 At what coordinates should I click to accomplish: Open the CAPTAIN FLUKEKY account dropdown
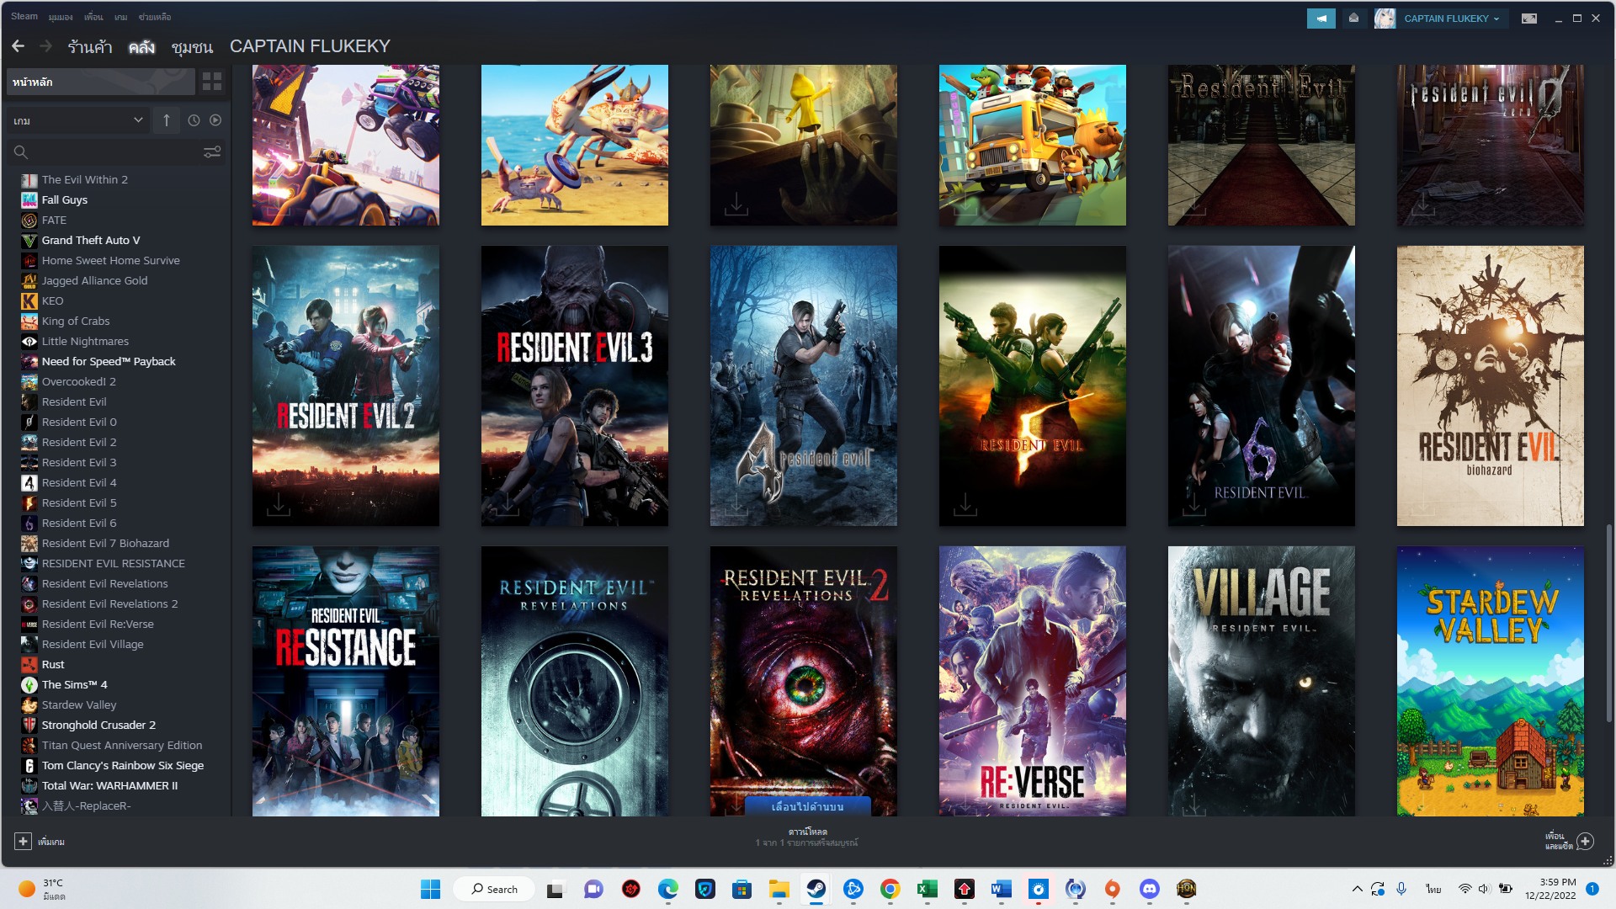pos(1452,19)
